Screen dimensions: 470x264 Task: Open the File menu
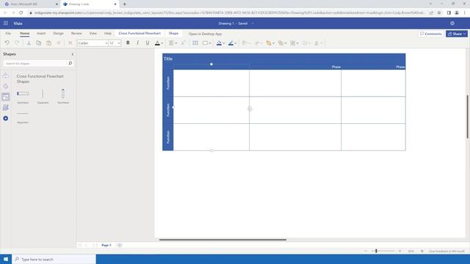click(x=8, y=34)
